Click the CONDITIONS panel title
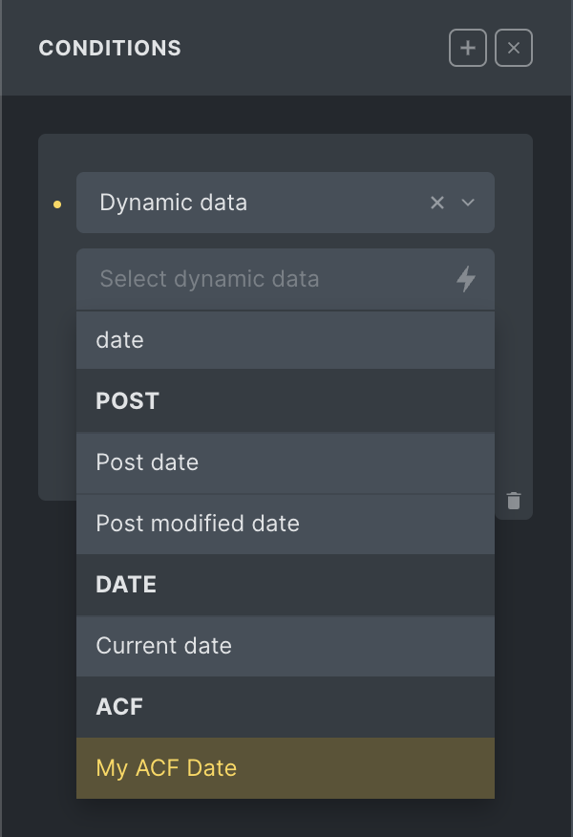Screen dimensions: 573x837 point(109,48)
